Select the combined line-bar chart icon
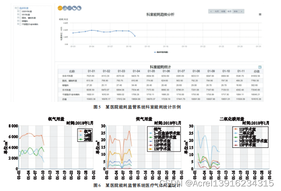The width and height of the screenshot is (281, 191). click(x=70, y=8)
